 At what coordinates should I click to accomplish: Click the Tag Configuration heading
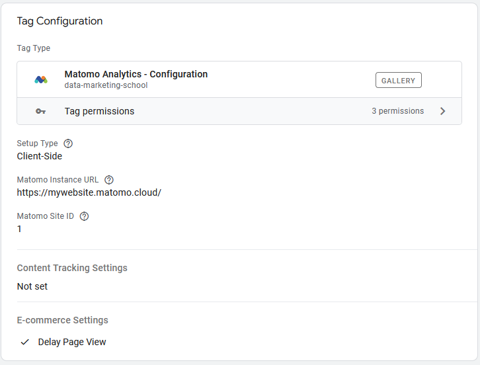(60, 21)
